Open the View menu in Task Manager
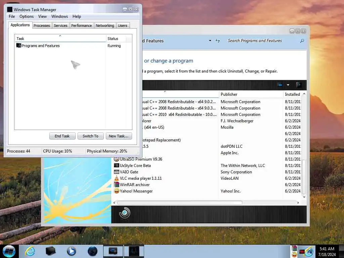The height and width of the screenshot is (258, 344). coord(42,16)
